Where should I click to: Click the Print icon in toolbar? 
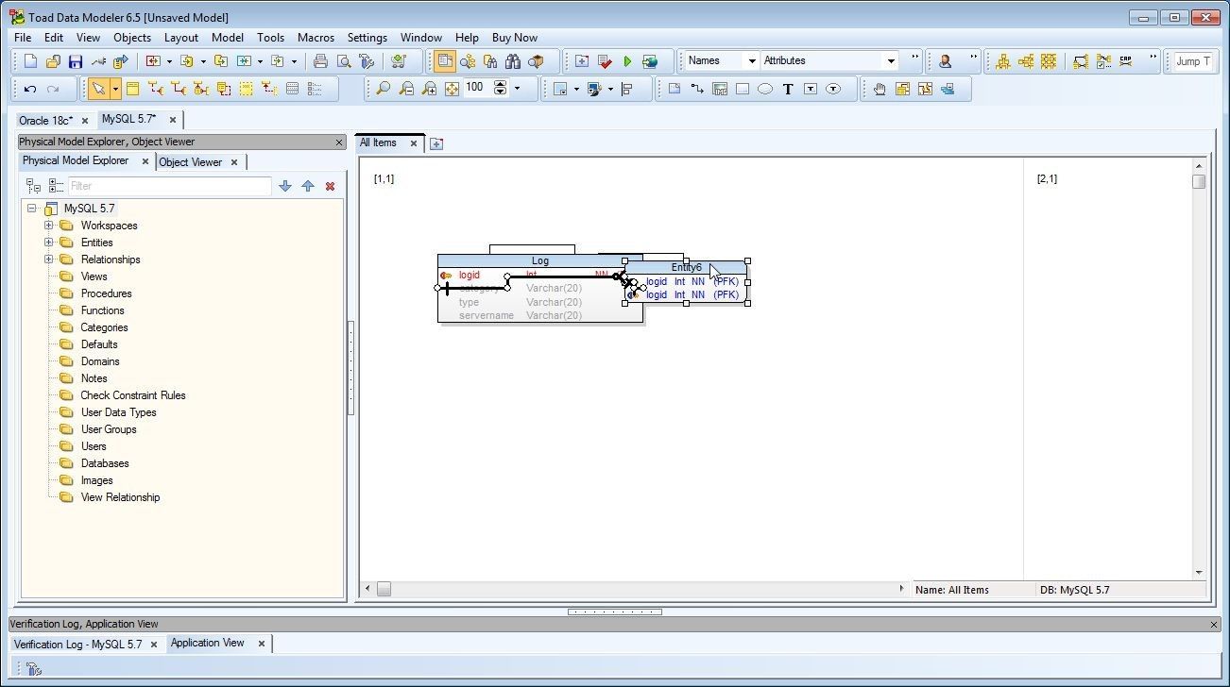point(320,61)
